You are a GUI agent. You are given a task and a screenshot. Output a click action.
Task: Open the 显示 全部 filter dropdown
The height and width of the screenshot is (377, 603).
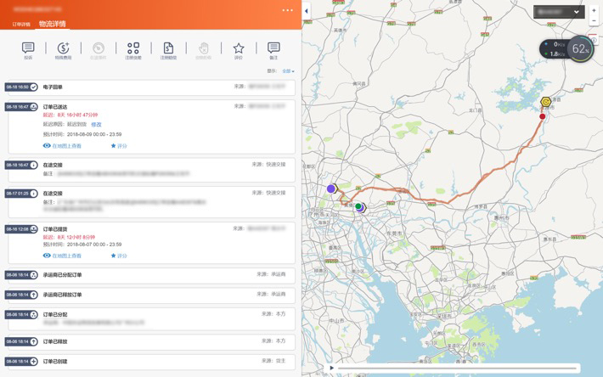(288, 71)
